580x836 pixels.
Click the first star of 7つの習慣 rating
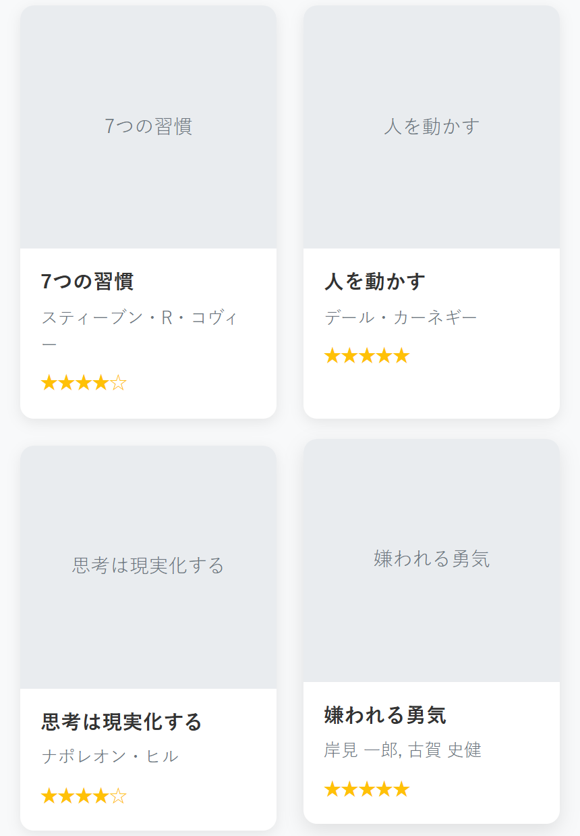pyautogui.click(x=49, y=384)
